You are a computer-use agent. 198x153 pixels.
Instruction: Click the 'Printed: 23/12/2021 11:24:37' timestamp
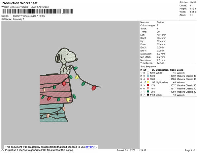[x=131, y=150]
